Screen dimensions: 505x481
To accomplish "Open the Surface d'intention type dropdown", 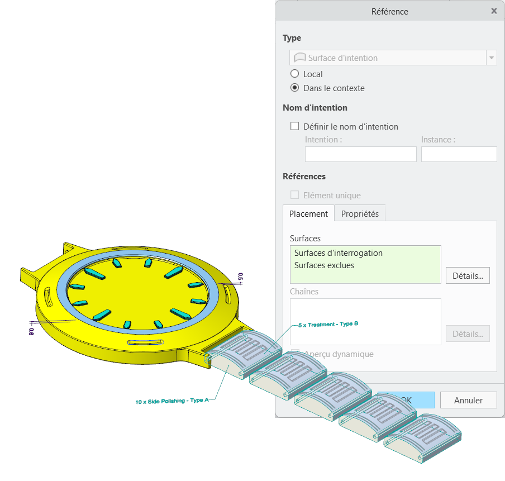I will click(x=491, y=58).
